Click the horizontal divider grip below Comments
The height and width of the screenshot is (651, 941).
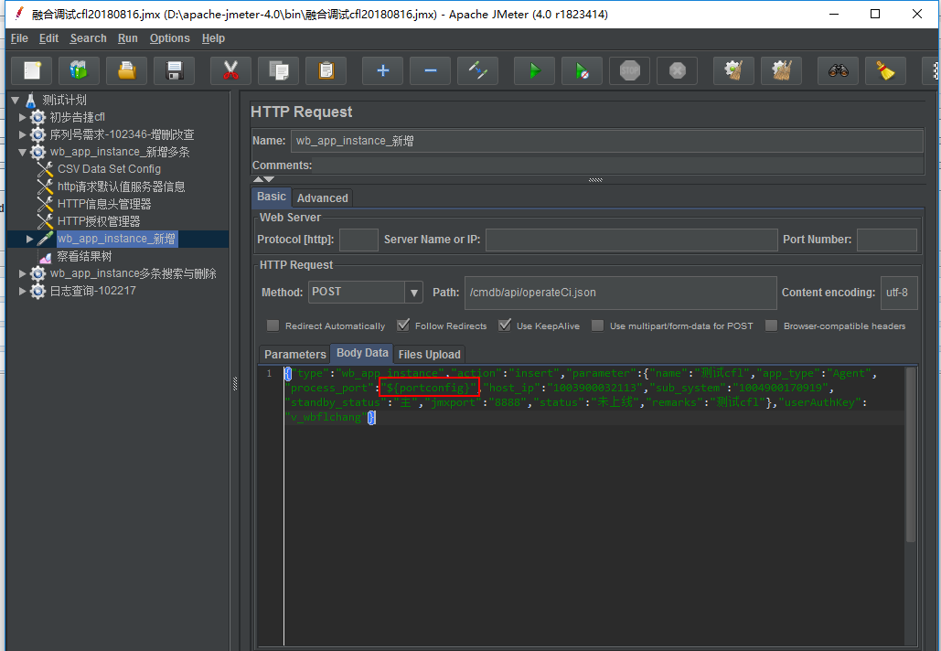point(595,180)
